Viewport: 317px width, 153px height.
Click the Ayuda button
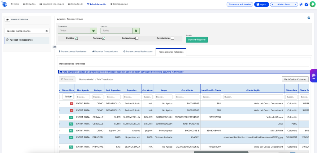click(x=262, y=4)
